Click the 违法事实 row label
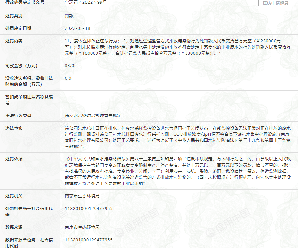Screen dimensions: 298x248 (14, 128)
